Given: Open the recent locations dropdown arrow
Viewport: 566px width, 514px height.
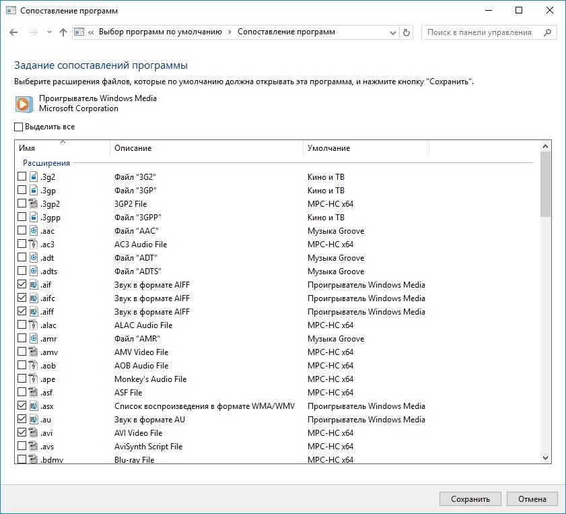Looking at the screenshot, I should [49, 32].
